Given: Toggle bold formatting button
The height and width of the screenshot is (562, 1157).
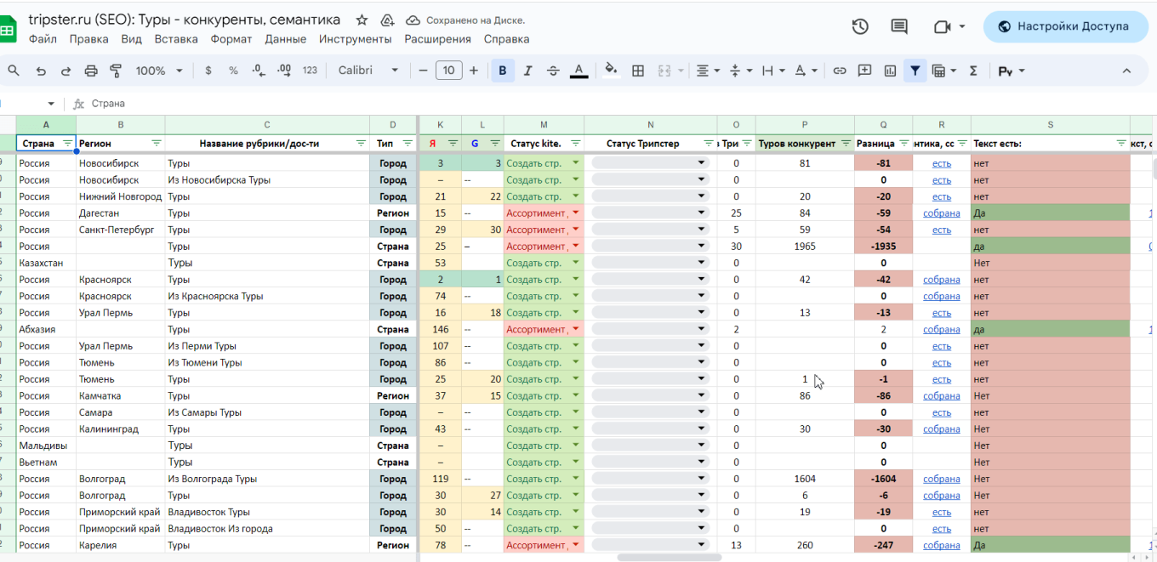Looking at the screenshot, I should pyautogui.click(x=503, y=71).
